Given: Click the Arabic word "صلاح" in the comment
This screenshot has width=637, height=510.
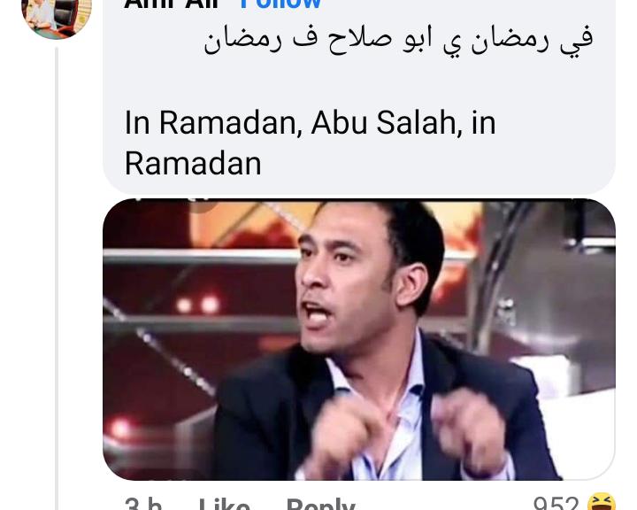Looking at the screenshot, I should click(x=359, y=40).
